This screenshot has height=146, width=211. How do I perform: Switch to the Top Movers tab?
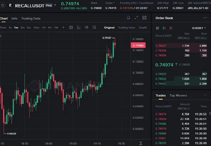[x=178, y=95]
